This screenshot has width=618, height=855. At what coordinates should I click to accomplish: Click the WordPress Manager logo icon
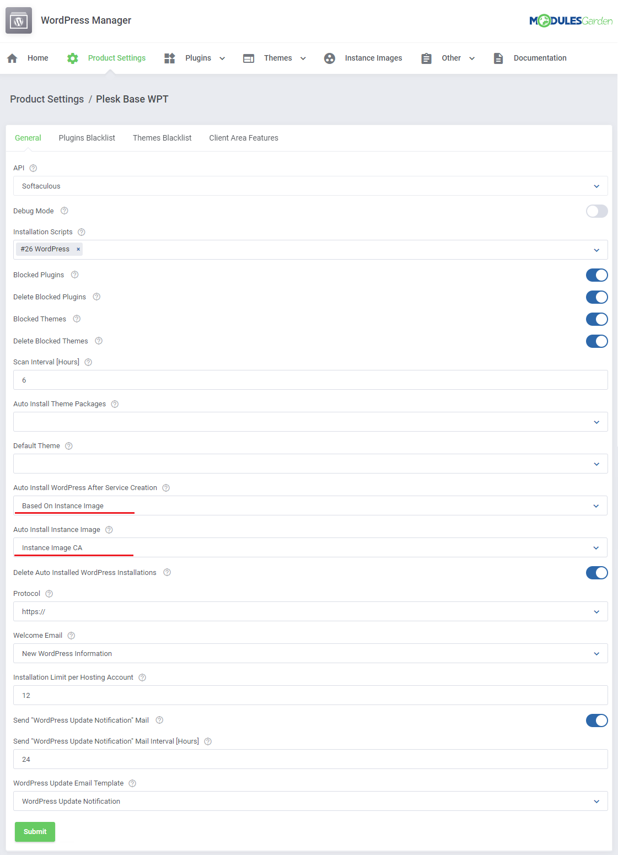point(19,20)
